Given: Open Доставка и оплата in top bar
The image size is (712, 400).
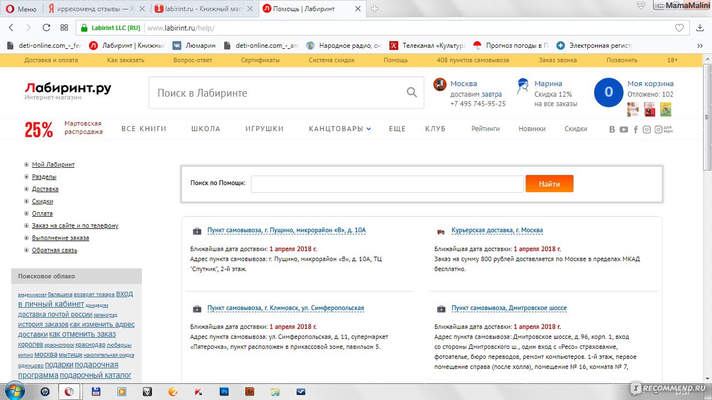Looking at the screenshot, I should tap(51, 60).
